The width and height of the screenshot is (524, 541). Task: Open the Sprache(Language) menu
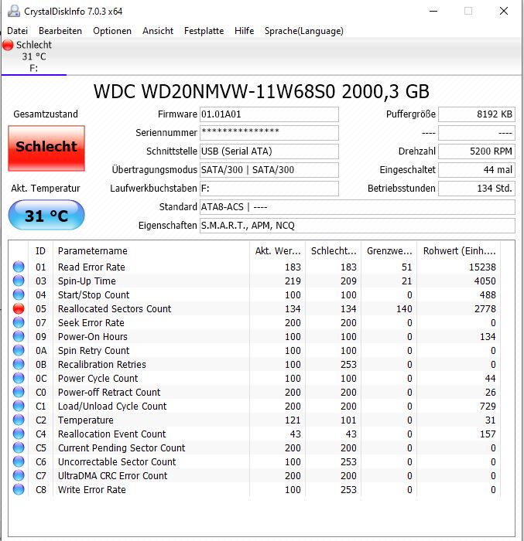pyautogui.click(x=304, y=31)
